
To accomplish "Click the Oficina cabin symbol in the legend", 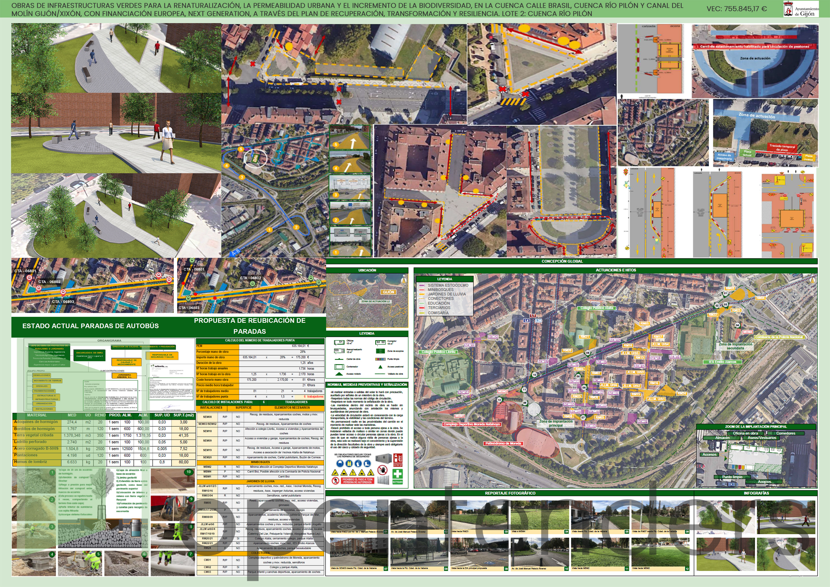I will coord(339,342).
